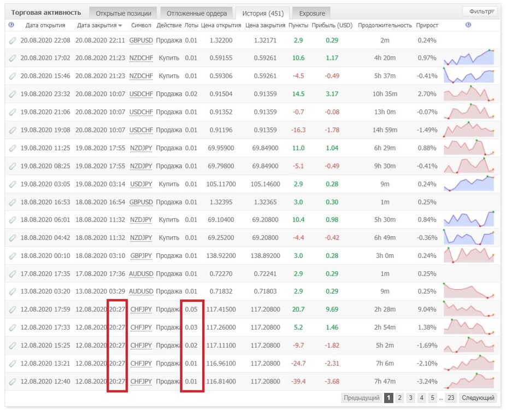Click the tag icon of the NZDJPY 19.08.2020 08:25 trade
Image resolution: width=506 pixels, height=410 pixels.
pos(12,166)
